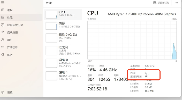Open 详细信息 page
The height and width of the screenshot is (100, 182).
click(21, 47)
